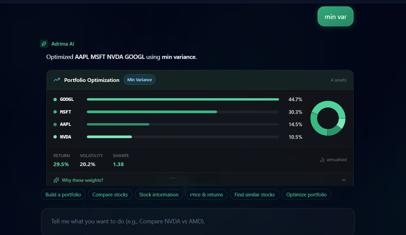
Task: Click the sparkle icon next to Why these weights
Action: (x=56, y=180)
